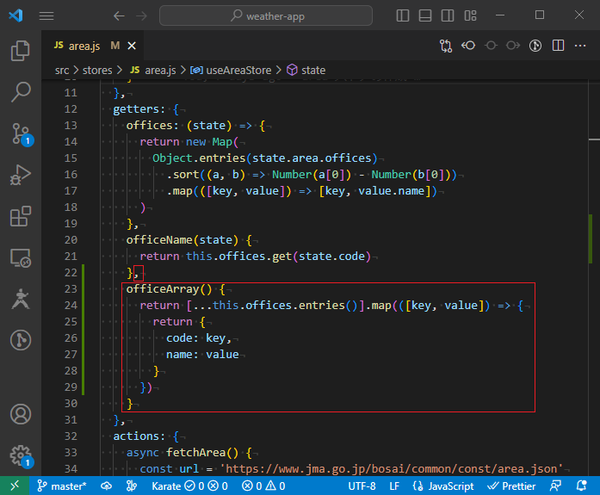Open remote window button in status bar
600x495 pixels.
point(15,486)
